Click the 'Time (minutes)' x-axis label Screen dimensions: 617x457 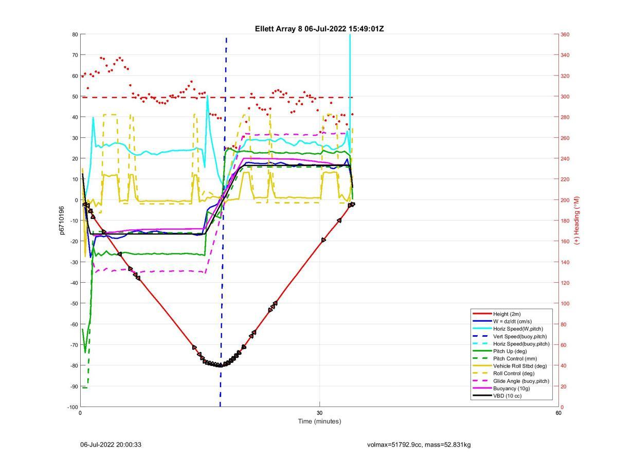(319, 422)
